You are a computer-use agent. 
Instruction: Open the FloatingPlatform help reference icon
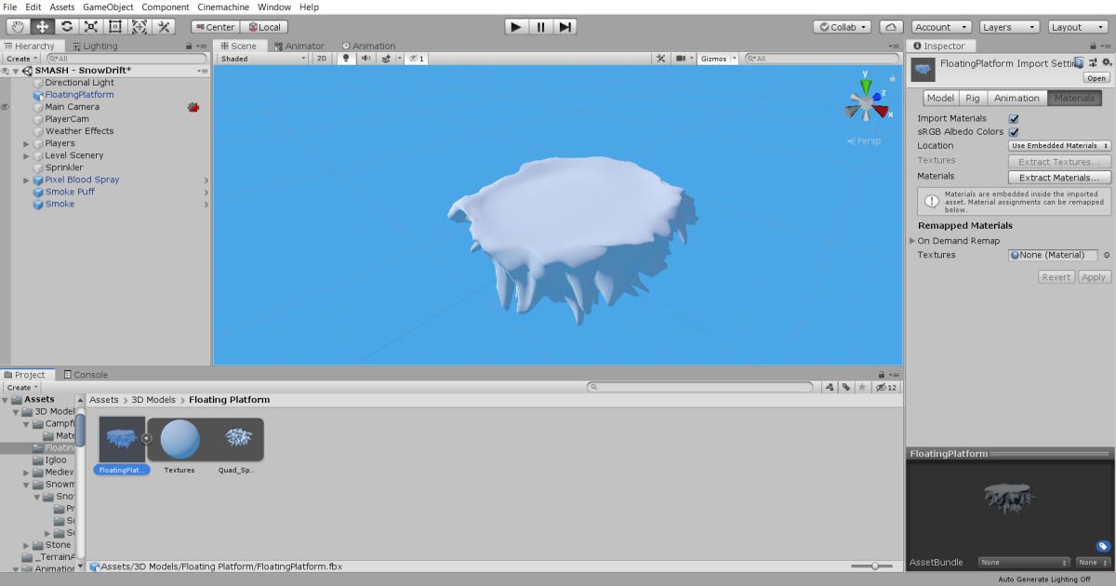tap(1080, 62)
